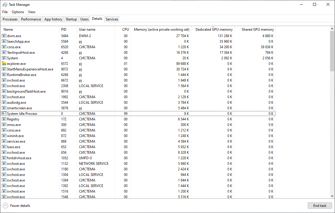Image resolution: width=335 pixels, height=213 pixels.
Task: Click the Registry process icon
Action: tap(4, 119)
